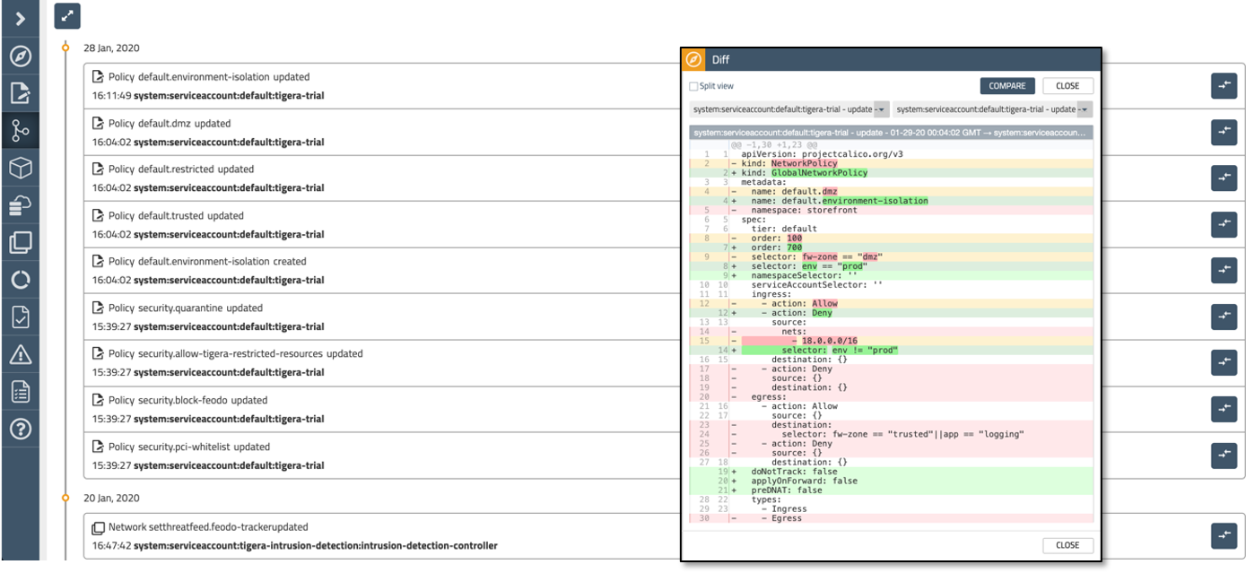
Task: Select the highlighted network graph sidebar icon
Action: pos(18,132)
